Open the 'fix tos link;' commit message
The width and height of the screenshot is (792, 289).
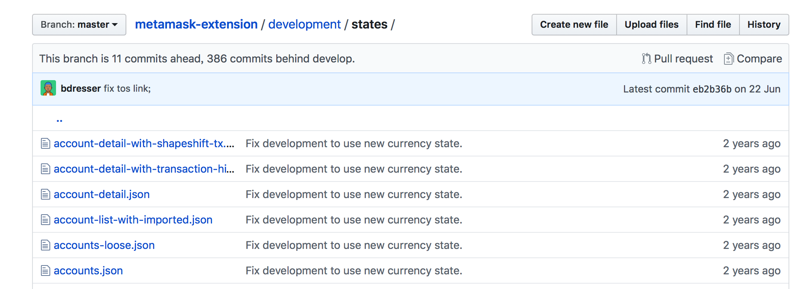(x=127, y=88)
